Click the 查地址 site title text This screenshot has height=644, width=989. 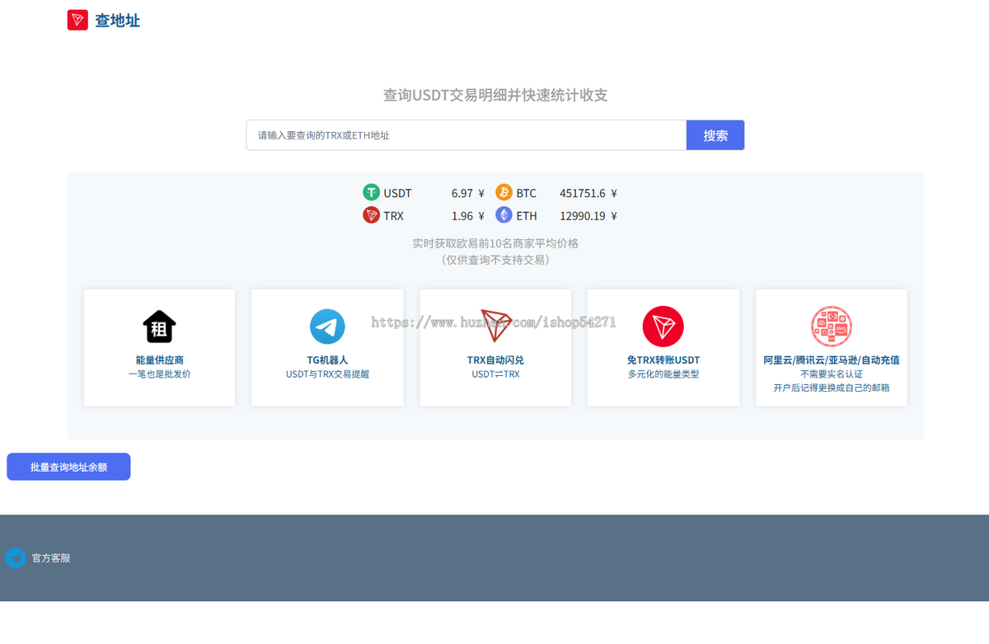click(117, 21)
